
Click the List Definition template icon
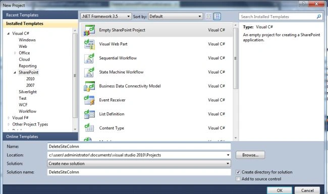(89, 114)
